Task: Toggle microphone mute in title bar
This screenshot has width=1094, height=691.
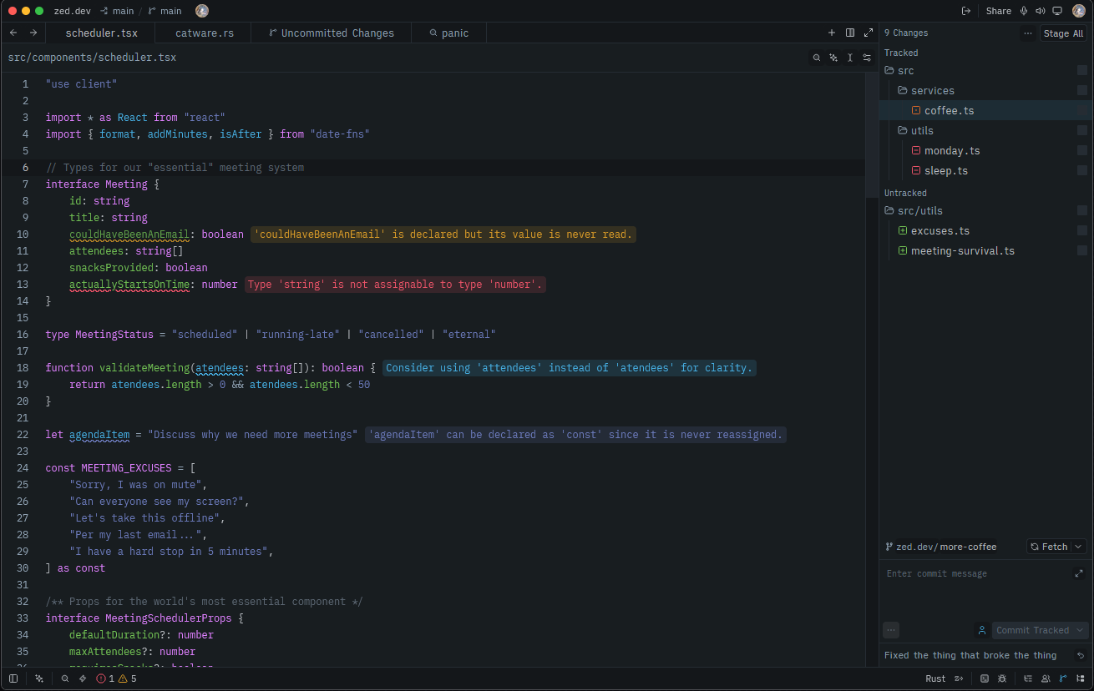Action: point(1024,11)
